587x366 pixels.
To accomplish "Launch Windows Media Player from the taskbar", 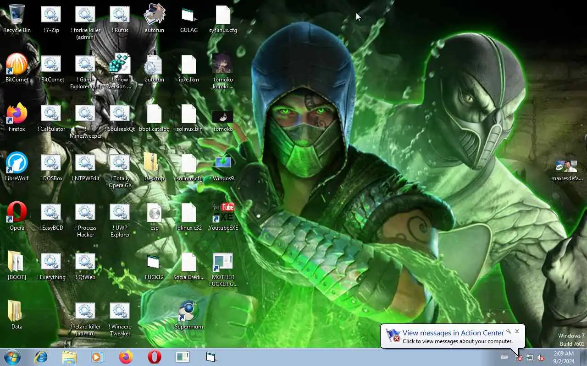I will click(98, 357).
